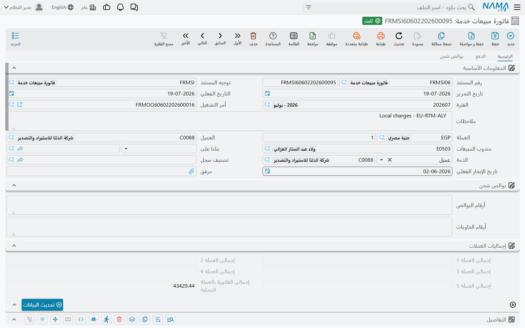Switch to الدفع tab

point(480,56)
